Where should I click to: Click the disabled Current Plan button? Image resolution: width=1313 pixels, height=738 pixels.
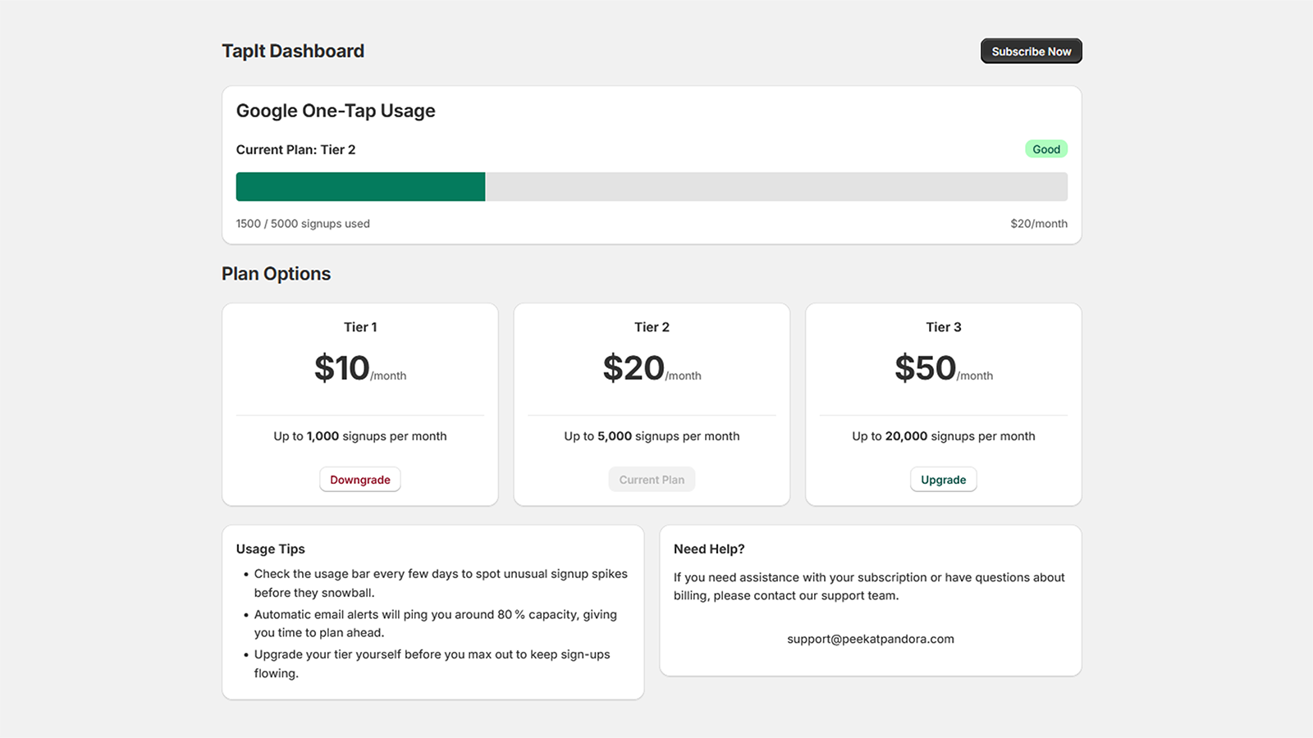[x=651, y=479]
